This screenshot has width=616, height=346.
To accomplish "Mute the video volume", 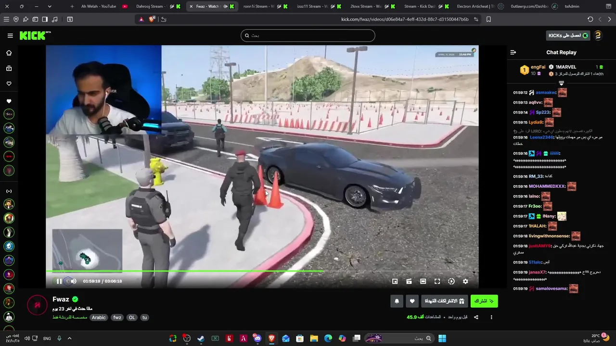I will click(74, 281).
